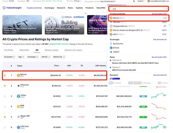Clear the search field with the X icon
Viewport: 173px width, 133px height.
click(166, 9)
